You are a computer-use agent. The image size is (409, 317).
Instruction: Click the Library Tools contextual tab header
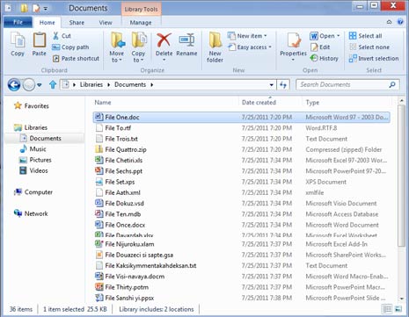(x=141, y=9)
